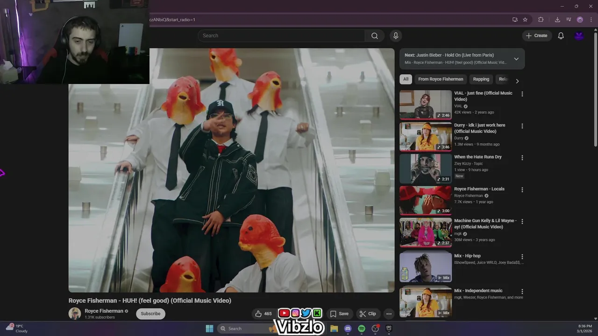This screenshot has height=336, width=598.
Task: Open the browser extensions puzzle icon
Action: [x=541, y=20]
